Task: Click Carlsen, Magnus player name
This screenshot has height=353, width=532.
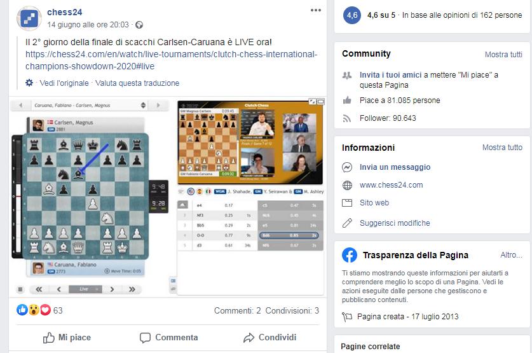Action: 73,122
